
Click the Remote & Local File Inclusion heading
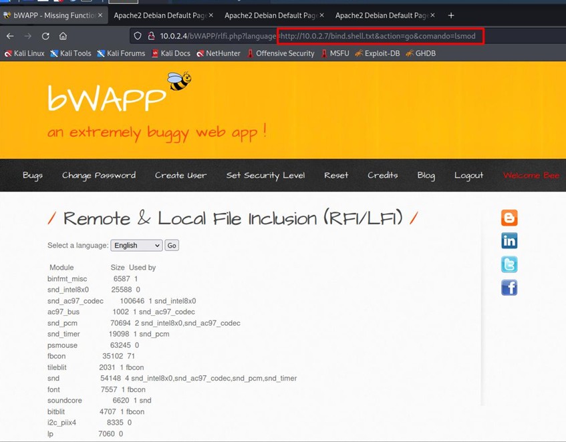pyautogui.click(x=233, y=218)
